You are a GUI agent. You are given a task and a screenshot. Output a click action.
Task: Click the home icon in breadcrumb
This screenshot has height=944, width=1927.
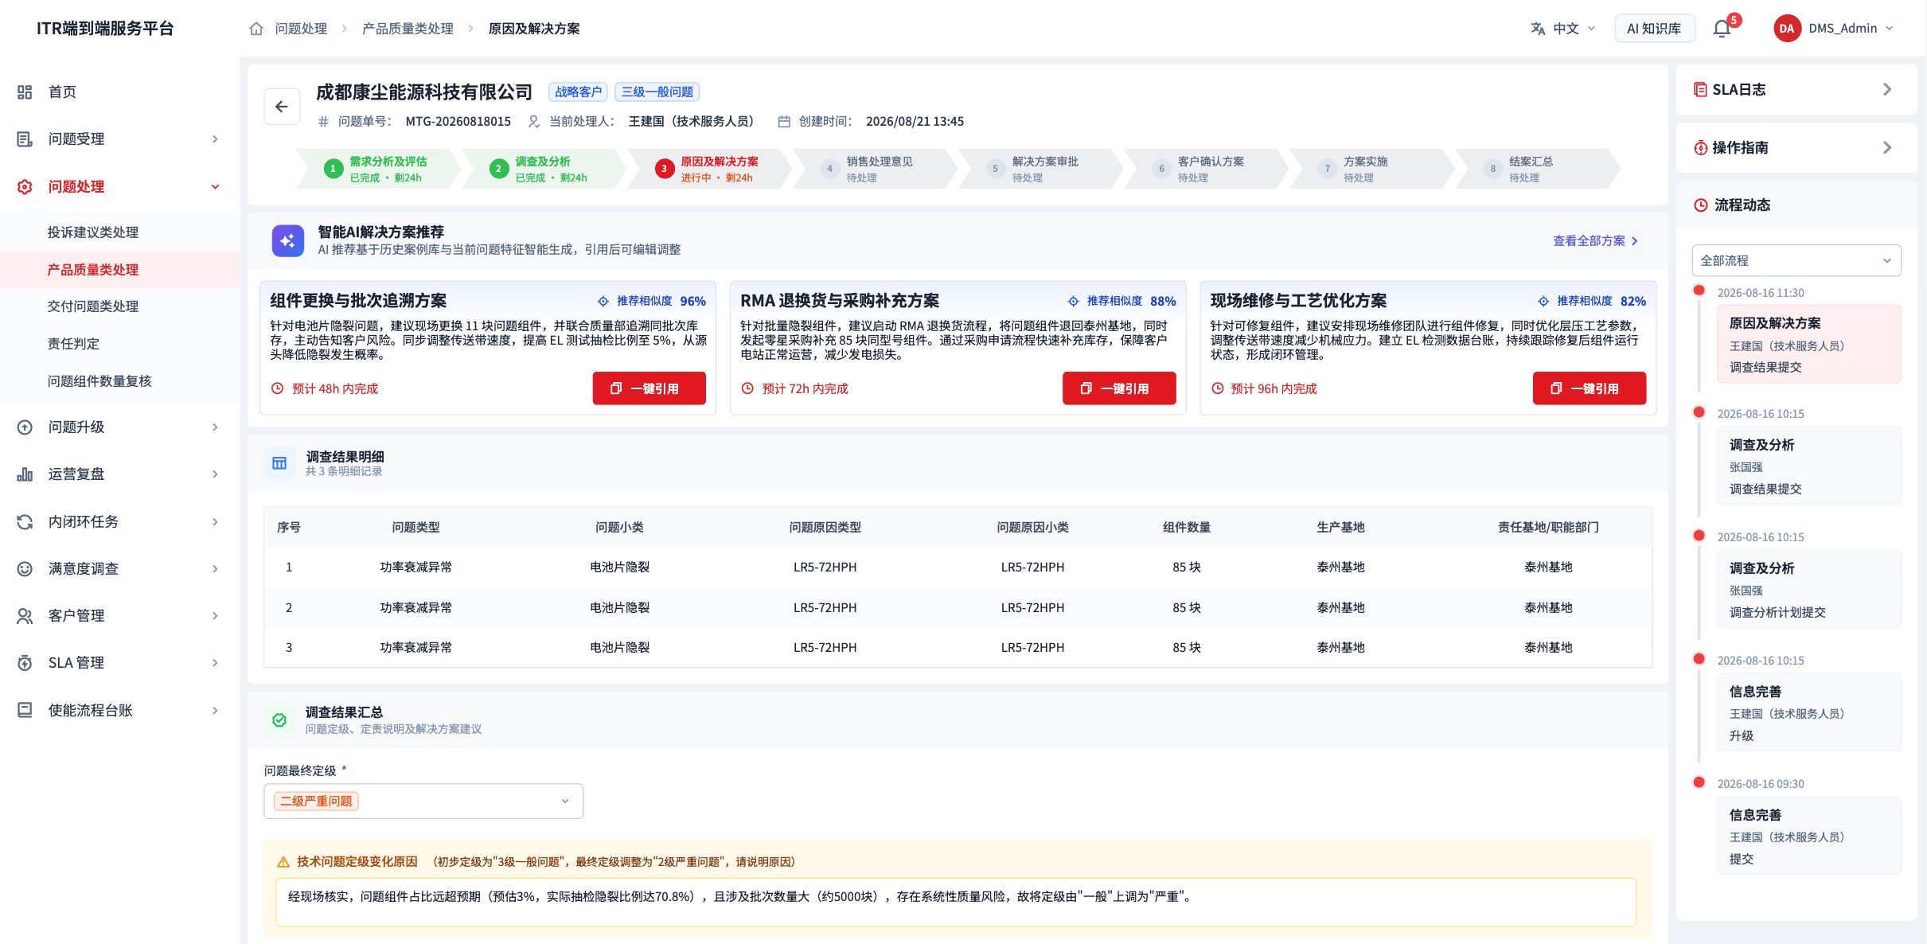point(256,29)
